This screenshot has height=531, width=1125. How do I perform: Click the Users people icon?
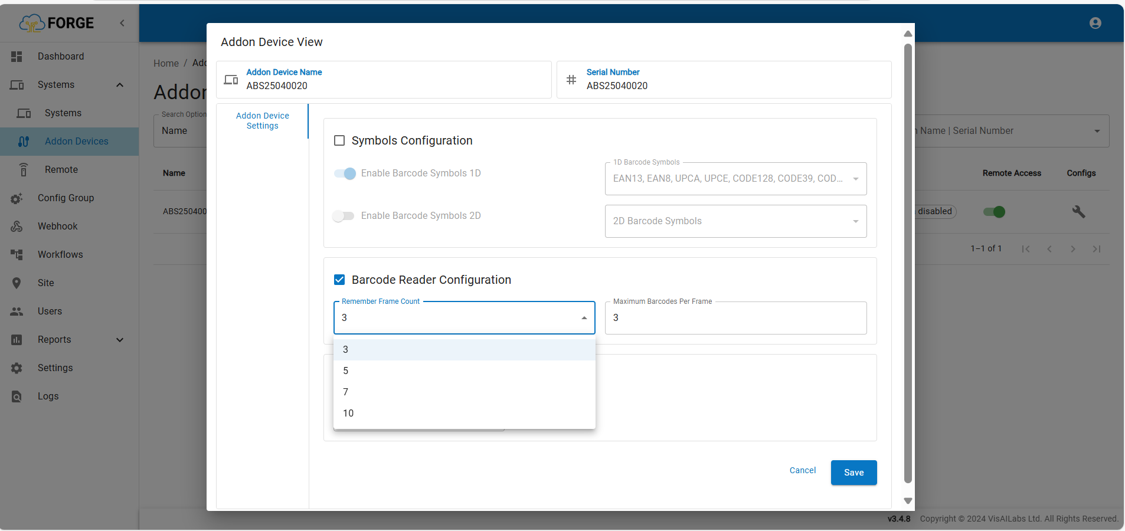(x=17, y=312)
